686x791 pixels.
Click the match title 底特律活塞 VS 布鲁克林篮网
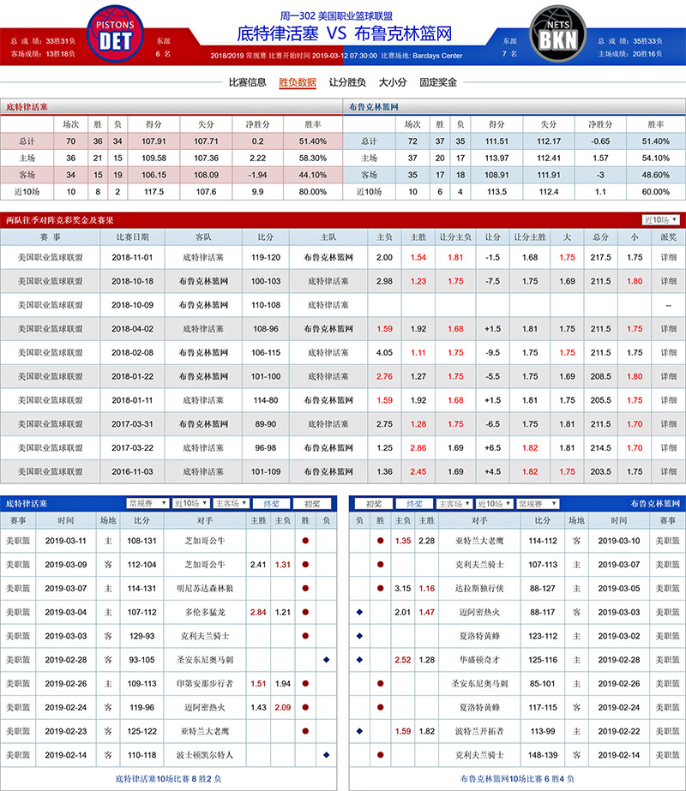point(344,33)
